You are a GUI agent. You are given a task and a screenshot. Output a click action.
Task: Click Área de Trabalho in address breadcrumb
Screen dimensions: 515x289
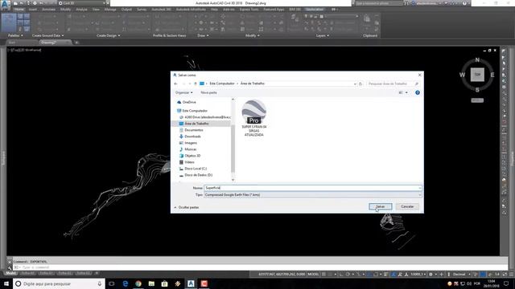coord(252,83)
